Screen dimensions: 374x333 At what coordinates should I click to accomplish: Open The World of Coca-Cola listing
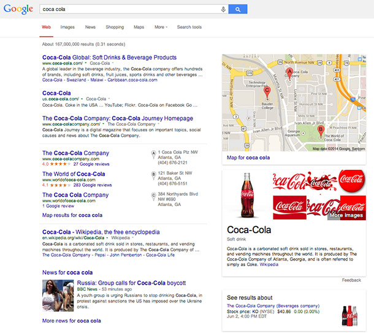click(74, 174)
